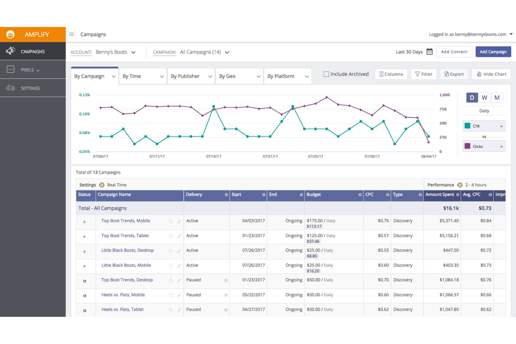Open the Account dropdown for Benny's Boots

pyautogui.click(x=134, y=52)
